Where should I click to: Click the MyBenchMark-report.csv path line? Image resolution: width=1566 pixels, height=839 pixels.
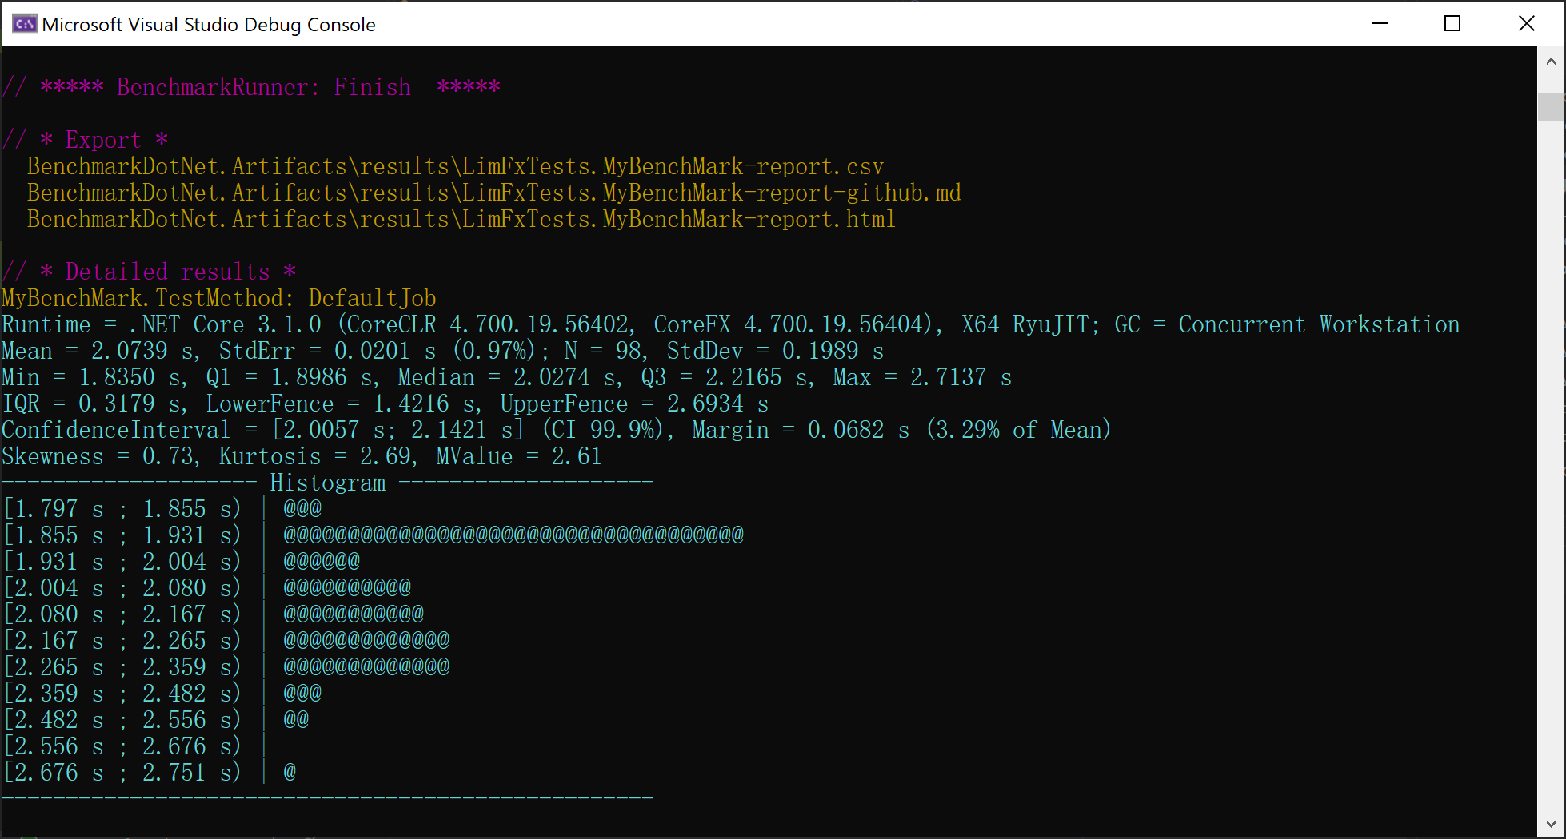click(455, 166)
